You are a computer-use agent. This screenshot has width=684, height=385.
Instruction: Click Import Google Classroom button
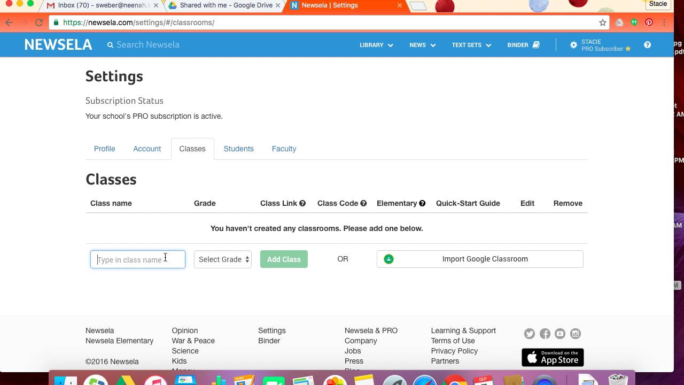(x=480, y=259)
